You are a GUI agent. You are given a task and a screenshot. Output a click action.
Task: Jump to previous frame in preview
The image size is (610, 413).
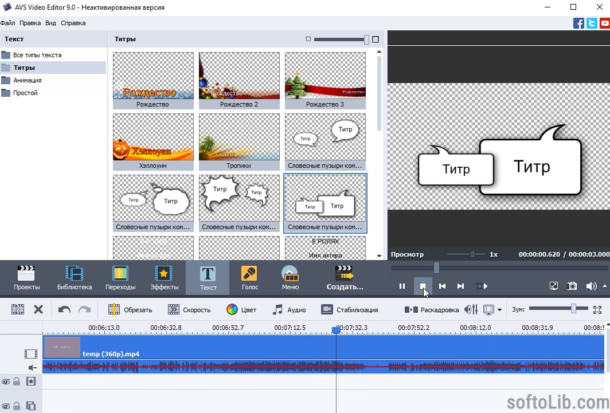(x=442, y=286)
